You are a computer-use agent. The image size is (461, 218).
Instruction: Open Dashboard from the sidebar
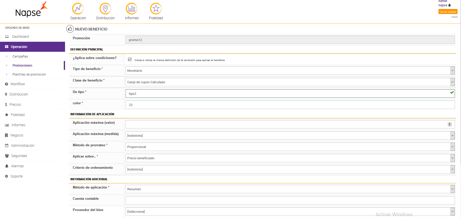tap(21, 36)
